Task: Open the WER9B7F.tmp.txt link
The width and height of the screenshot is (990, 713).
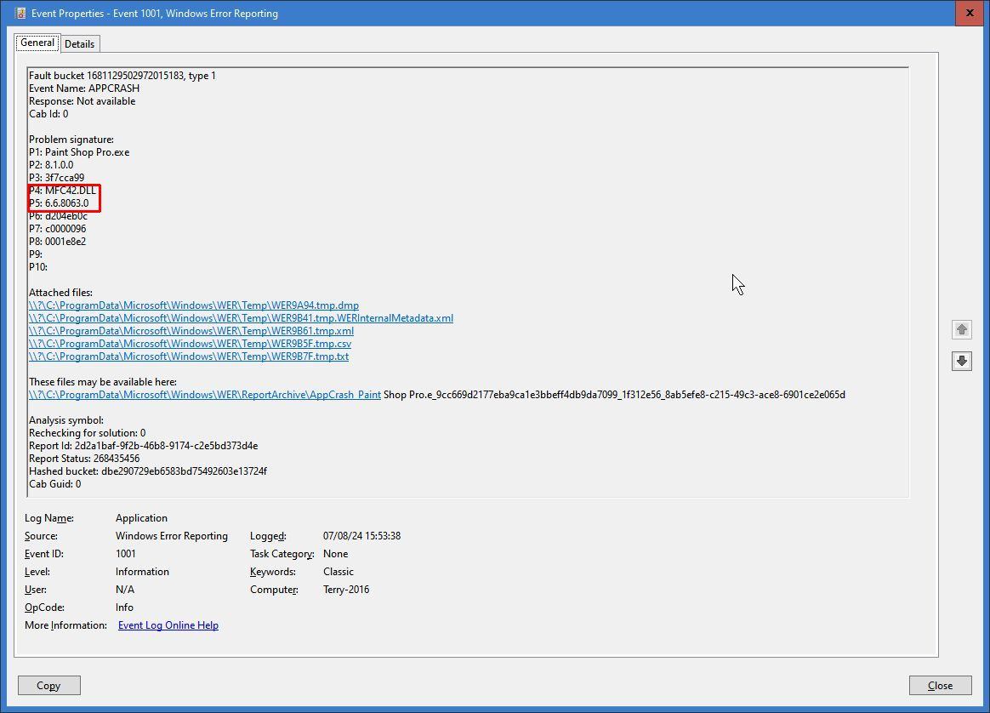Action: 189,356
